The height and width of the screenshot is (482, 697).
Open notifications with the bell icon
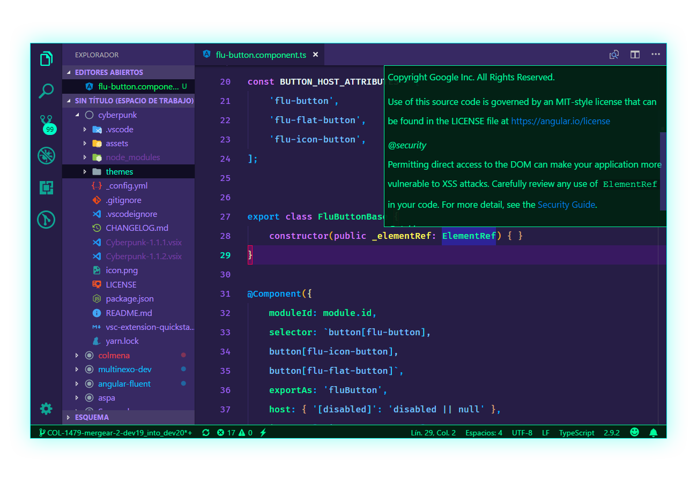pyautogui.click(x=653, y=432)
